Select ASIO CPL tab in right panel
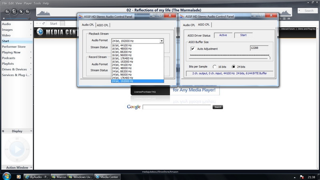Image resolution: width=320 pixels, height=180 pixels. (x=204, y=24)
